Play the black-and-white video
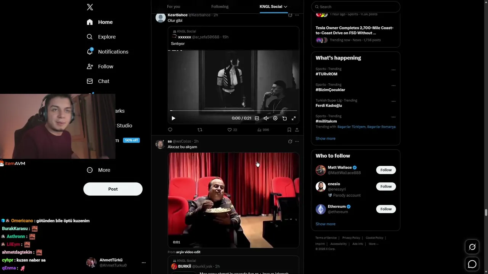488x274 pixels. point(173,118)
